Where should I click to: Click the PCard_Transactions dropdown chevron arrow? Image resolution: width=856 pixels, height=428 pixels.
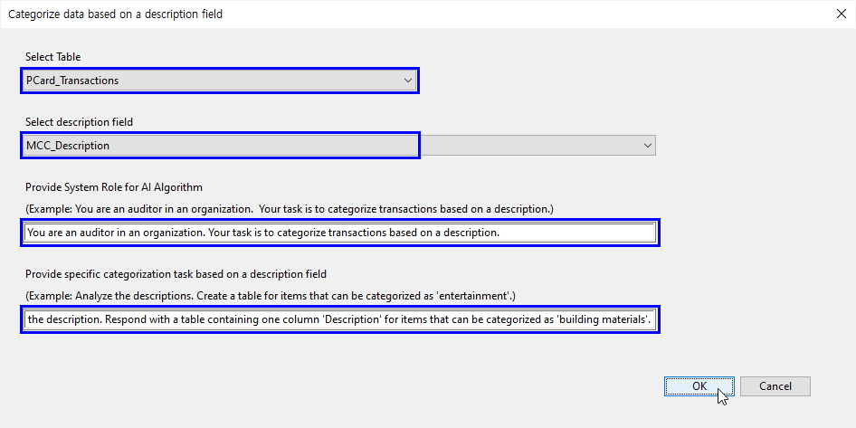click(x=407, y=81)
